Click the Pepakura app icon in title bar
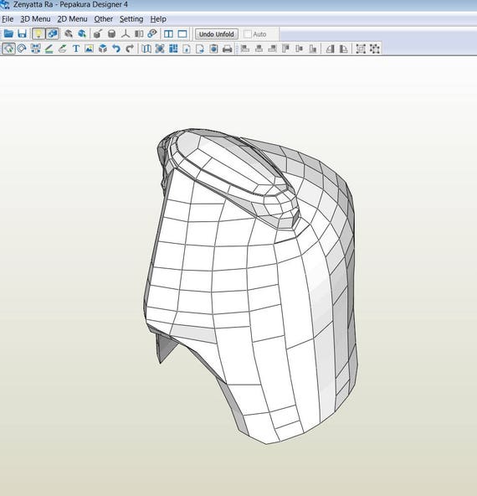477x496 pixels. pyautogui.click(x=5, y=5)
